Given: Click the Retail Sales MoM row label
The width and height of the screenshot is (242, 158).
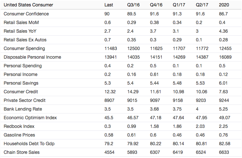Looking at the screenshot, I should pyautogui.click(x=22, y=22).
